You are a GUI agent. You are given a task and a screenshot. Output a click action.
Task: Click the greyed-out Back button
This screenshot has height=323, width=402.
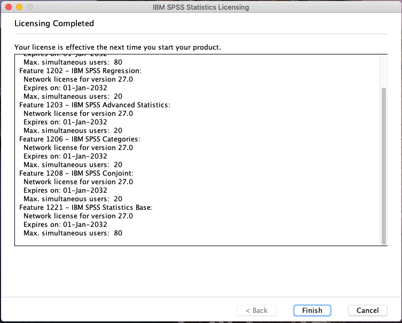click(256, 310)
